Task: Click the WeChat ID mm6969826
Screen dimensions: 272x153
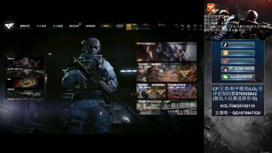Action: [x=241, y=77]
